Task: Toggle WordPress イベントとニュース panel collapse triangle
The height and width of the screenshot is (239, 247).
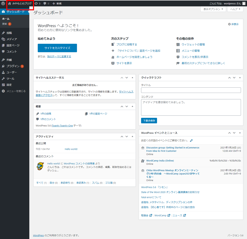Action: point(240,133)
